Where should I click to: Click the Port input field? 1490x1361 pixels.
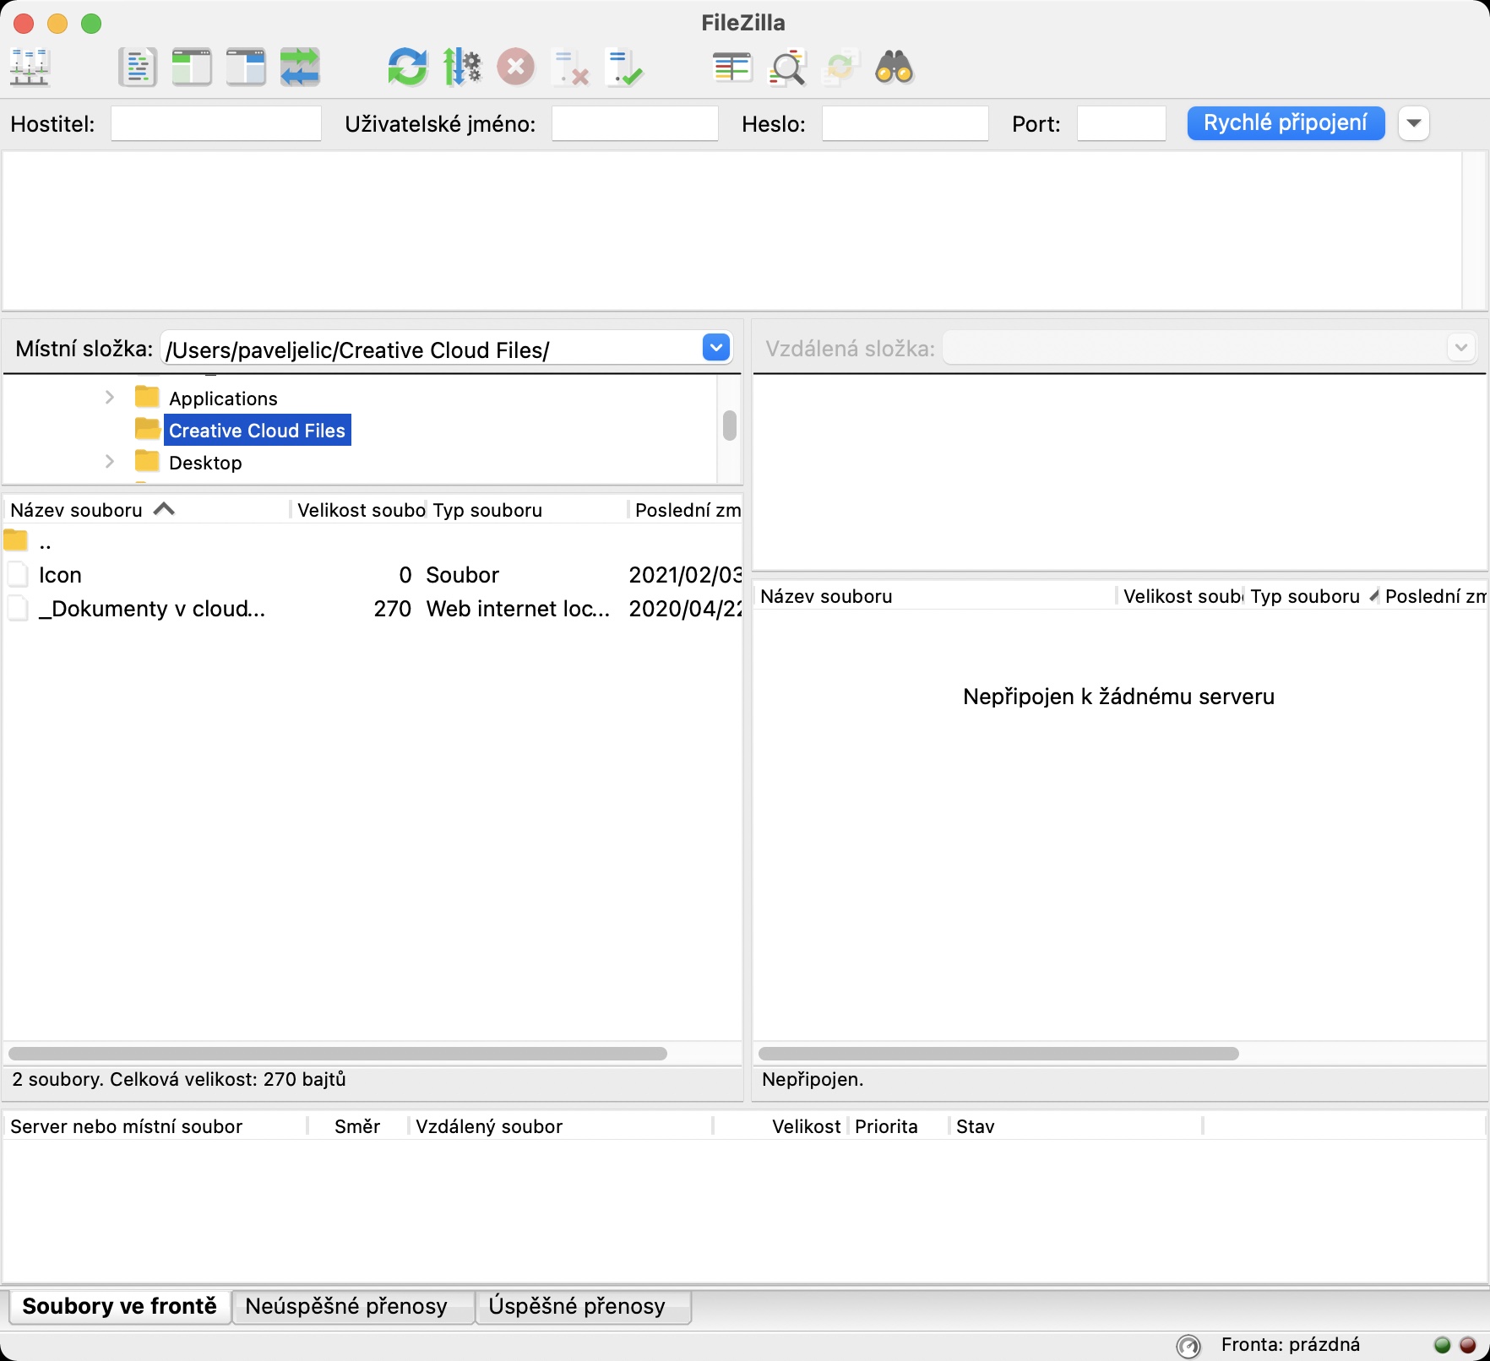(x=1122, y=124)
